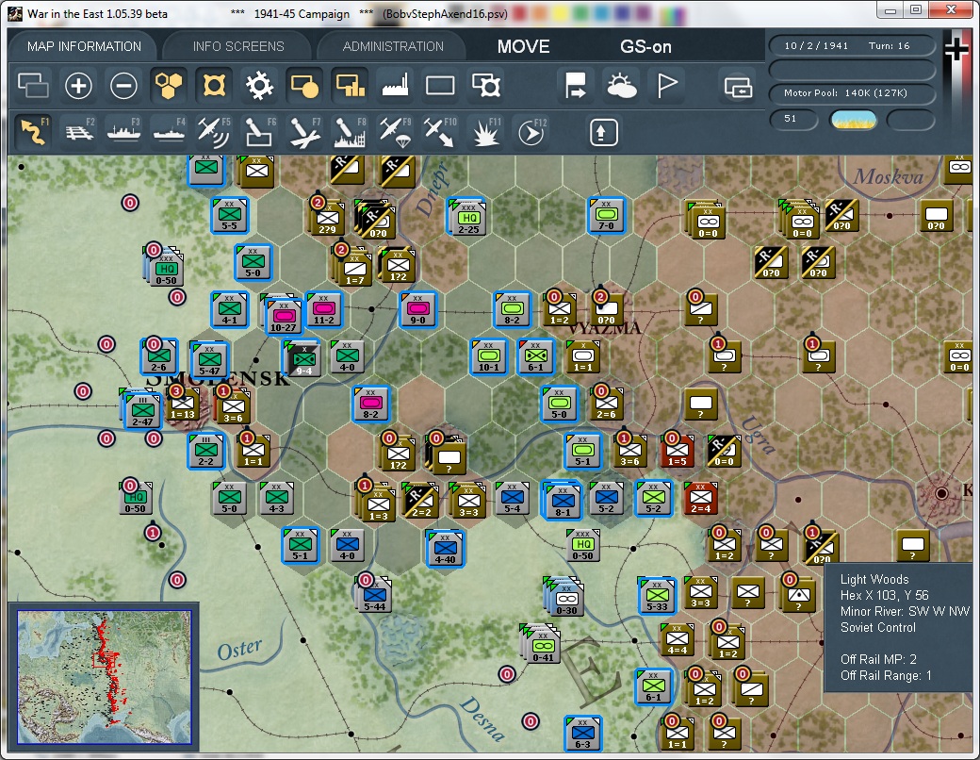The height and width of the screenshot is (760, 980).
Task: Select Bomb city mode (F8) icon
Action: tap(350, 131)
